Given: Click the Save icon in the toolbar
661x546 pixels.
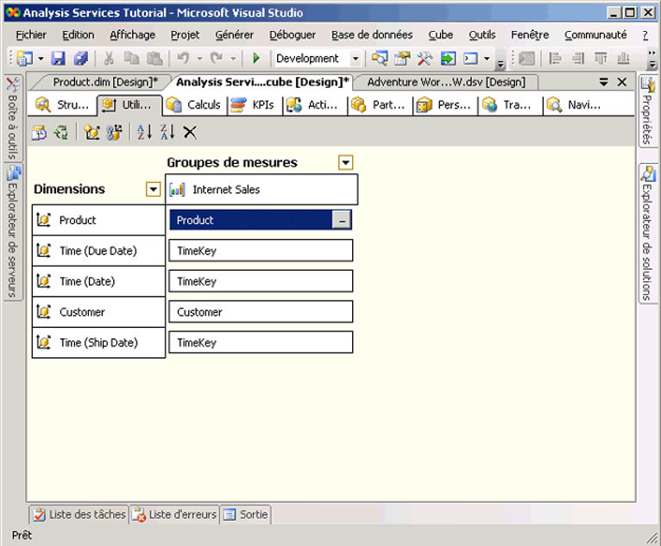Looking at the screenshot, I should pos(58,58).
